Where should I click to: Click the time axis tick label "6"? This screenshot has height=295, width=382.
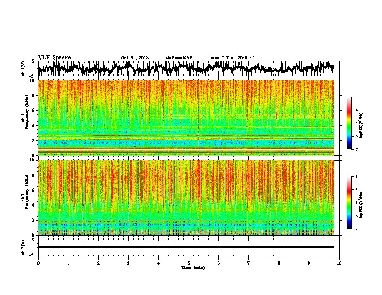pos(219,263)
